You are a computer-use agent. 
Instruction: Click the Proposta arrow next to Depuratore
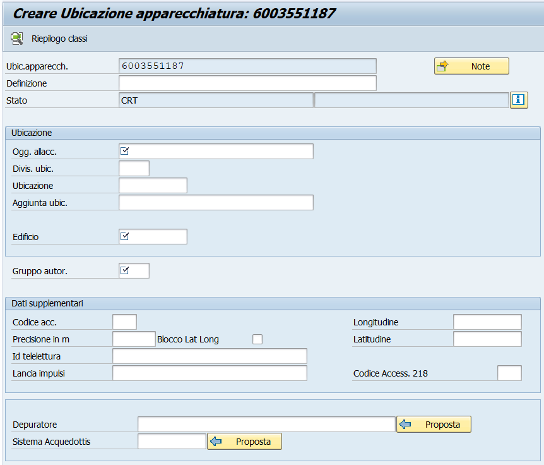click(x=405, y=424)
